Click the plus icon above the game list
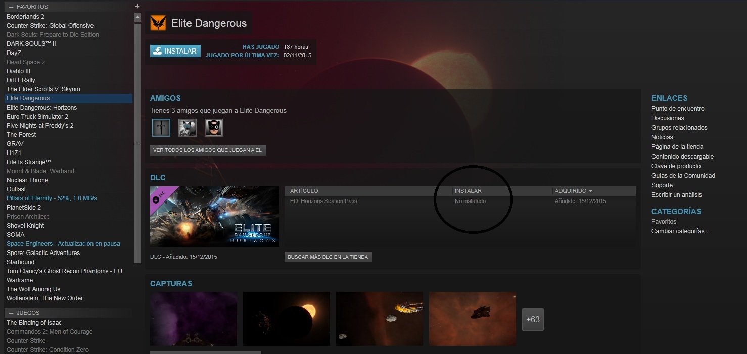747x354 pixels. pyautogui.click(x=137, y=6)
